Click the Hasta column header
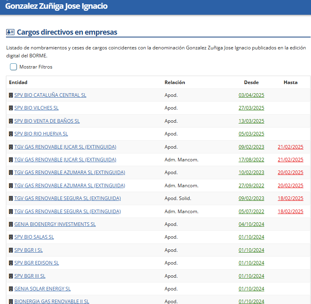 (x=290, y=82)
